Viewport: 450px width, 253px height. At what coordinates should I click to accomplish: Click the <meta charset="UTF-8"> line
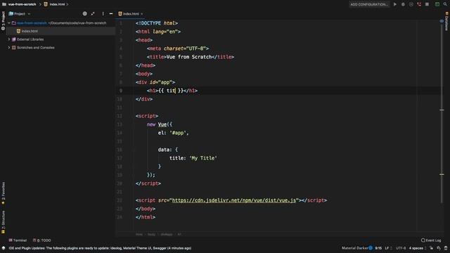178,48
